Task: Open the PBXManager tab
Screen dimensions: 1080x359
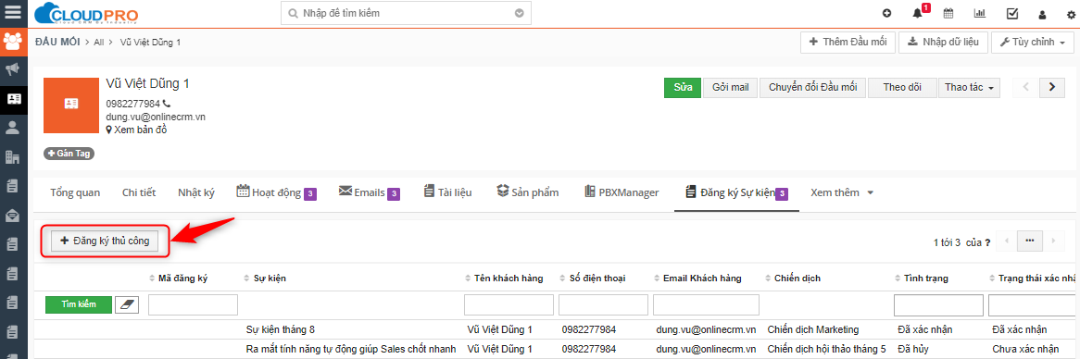Action: pyautogui.click(x=622, y=192)
